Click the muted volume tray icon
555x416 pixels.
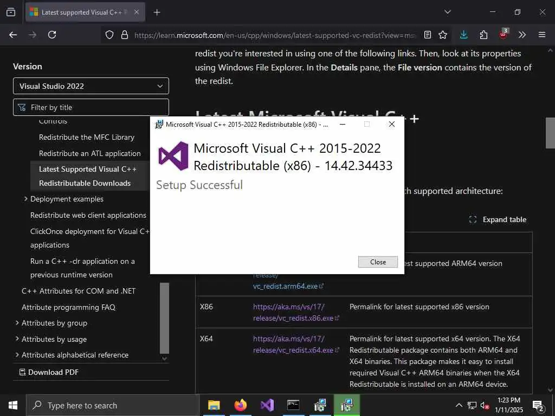(x=485, y=405)
